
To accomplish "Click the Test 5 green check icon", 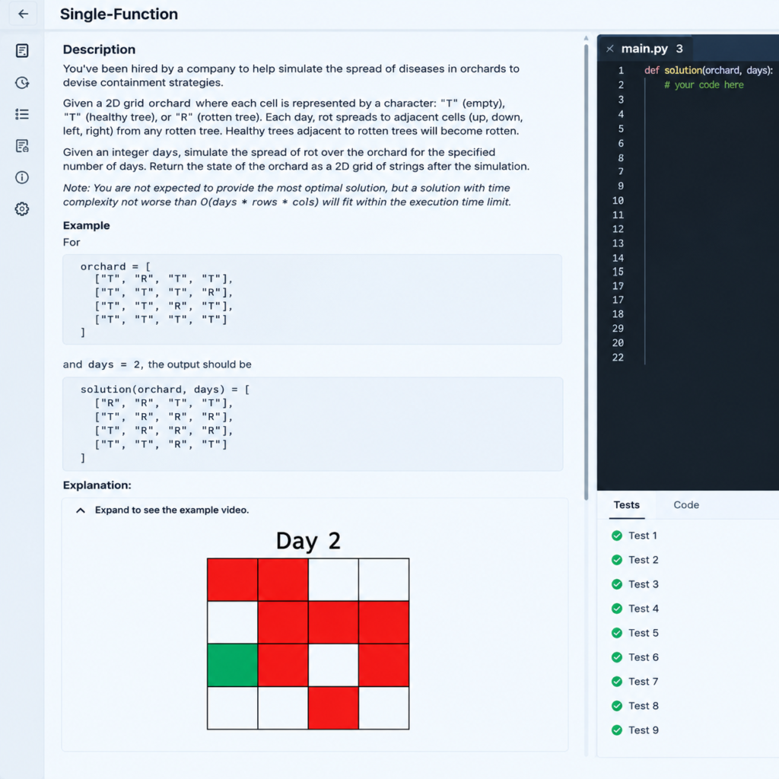I will point(617,633).
